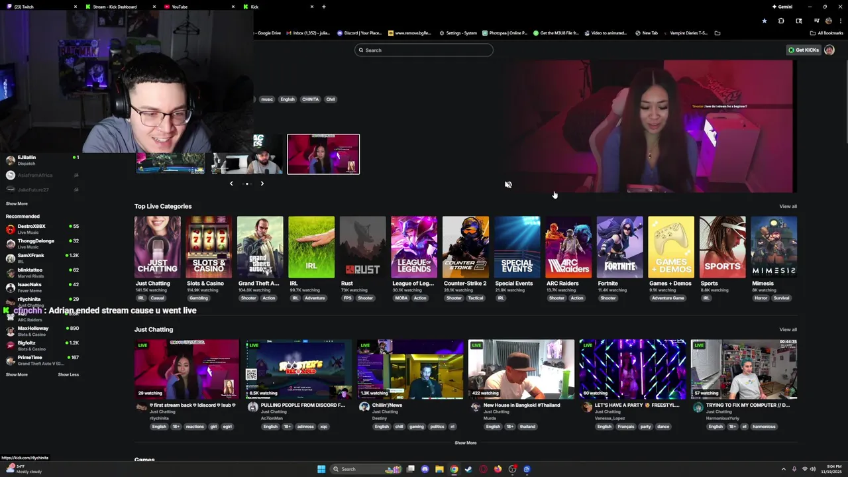Viewport: 848px width, 477px height.
Task: Unmute the featured stream volume icon
Action: [x=508, y=185]
